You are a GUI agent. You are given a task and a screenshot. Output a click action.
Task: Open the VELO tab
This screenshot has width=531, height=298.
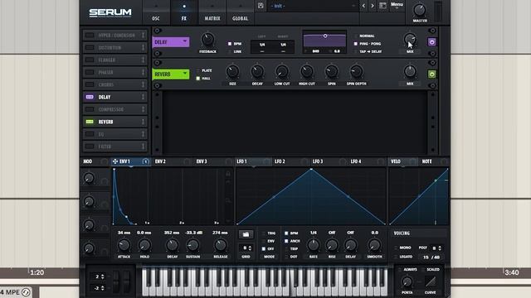402,161
